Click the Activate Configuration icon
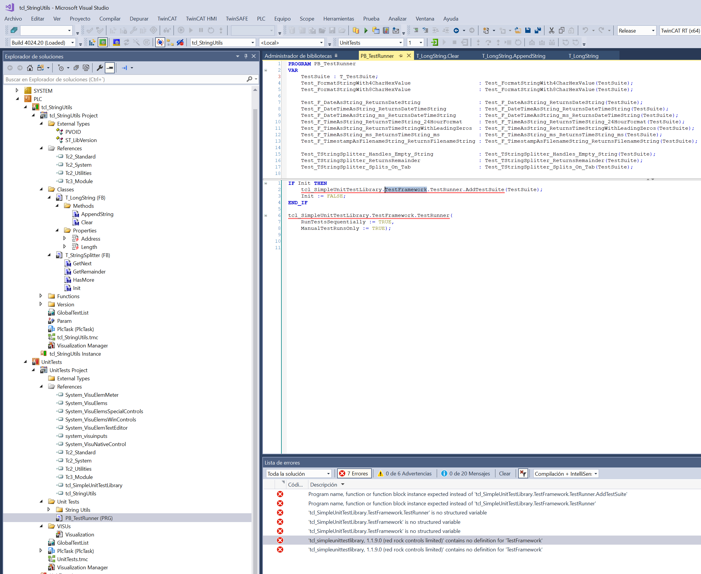The height and width of the screenshot is (574, 701). (x=92, y=43)
